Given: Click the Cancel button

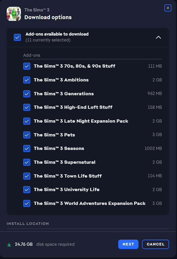Looking at the screenshot, I should coord(155,244).
